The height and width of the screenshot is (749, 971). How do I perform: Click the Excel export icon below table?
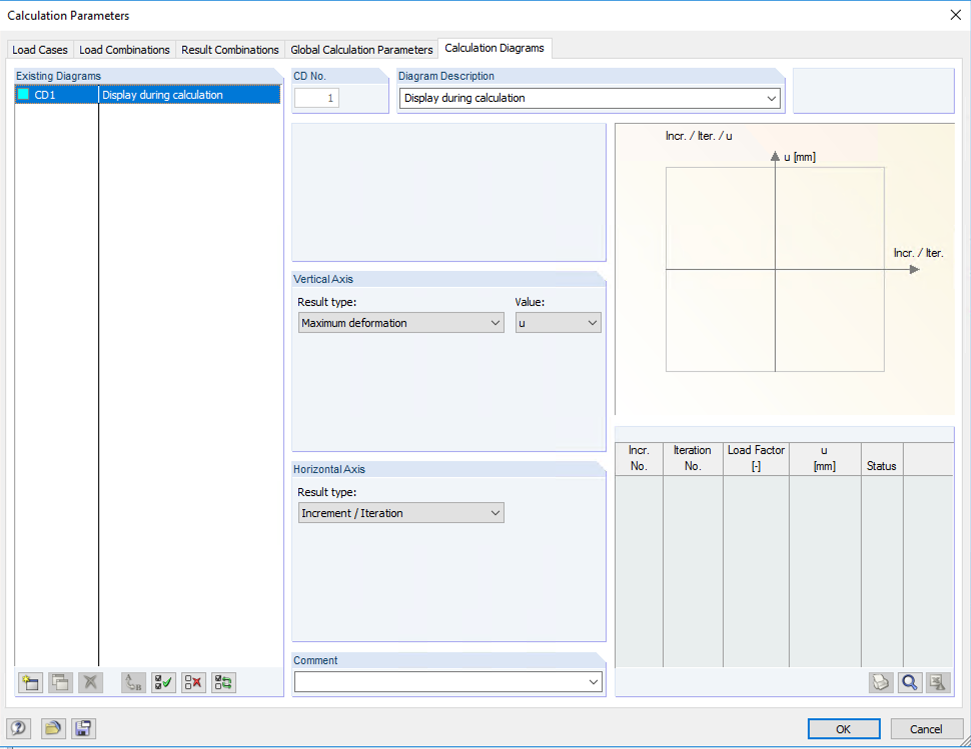pyautogui.click(x=937, y=682)
